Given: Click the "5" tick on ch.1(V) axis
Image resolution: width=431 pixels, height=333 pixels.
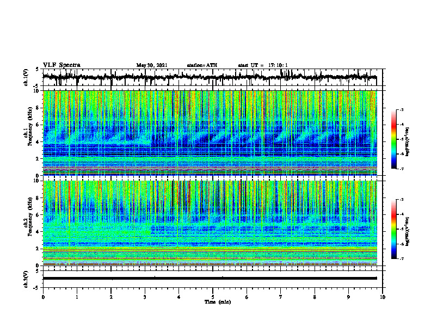Looking at the screenshot, I should tap(37, 70).
